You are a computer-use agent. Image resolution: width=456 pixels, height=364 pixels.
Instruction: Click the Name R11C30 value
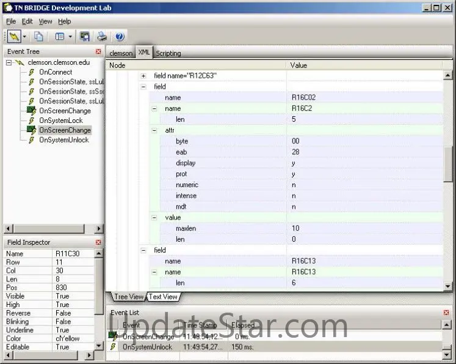tap(74, 253)
